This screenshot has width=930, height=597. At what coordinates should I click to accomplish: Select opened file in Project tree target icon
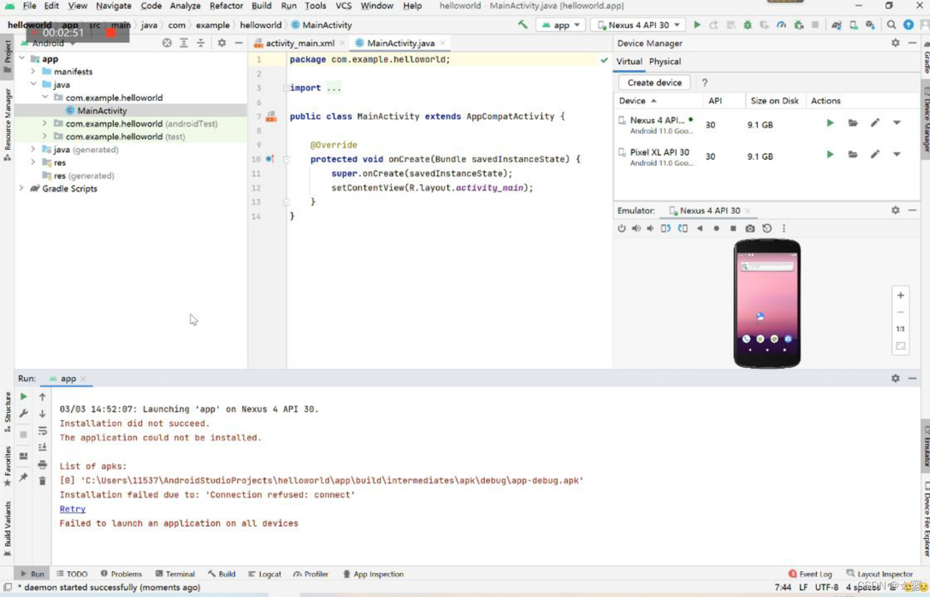167,43
